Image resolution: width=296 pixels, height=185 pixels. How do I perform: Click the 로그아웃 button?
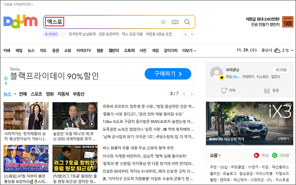point(281,70)
